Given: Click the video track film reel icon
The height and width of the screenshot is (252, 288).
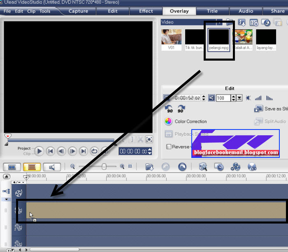Looking at the screenshot, I should click(x=19, y=193).
